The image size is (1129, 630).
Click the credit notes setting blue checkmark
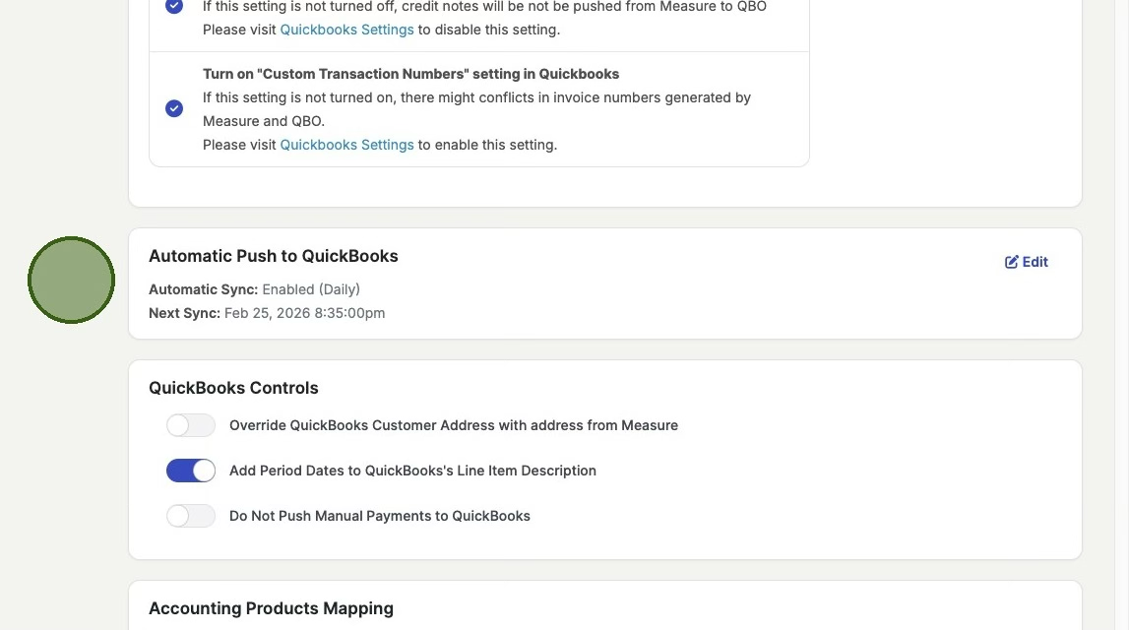tap(174, 6)
